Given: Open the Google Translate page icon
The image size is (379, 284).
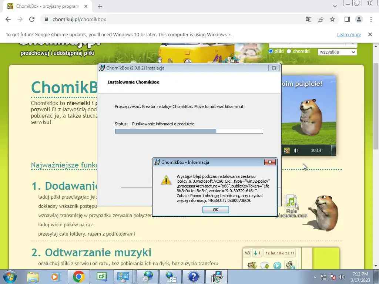Looking at the screenshot, I should coord(308,19).
